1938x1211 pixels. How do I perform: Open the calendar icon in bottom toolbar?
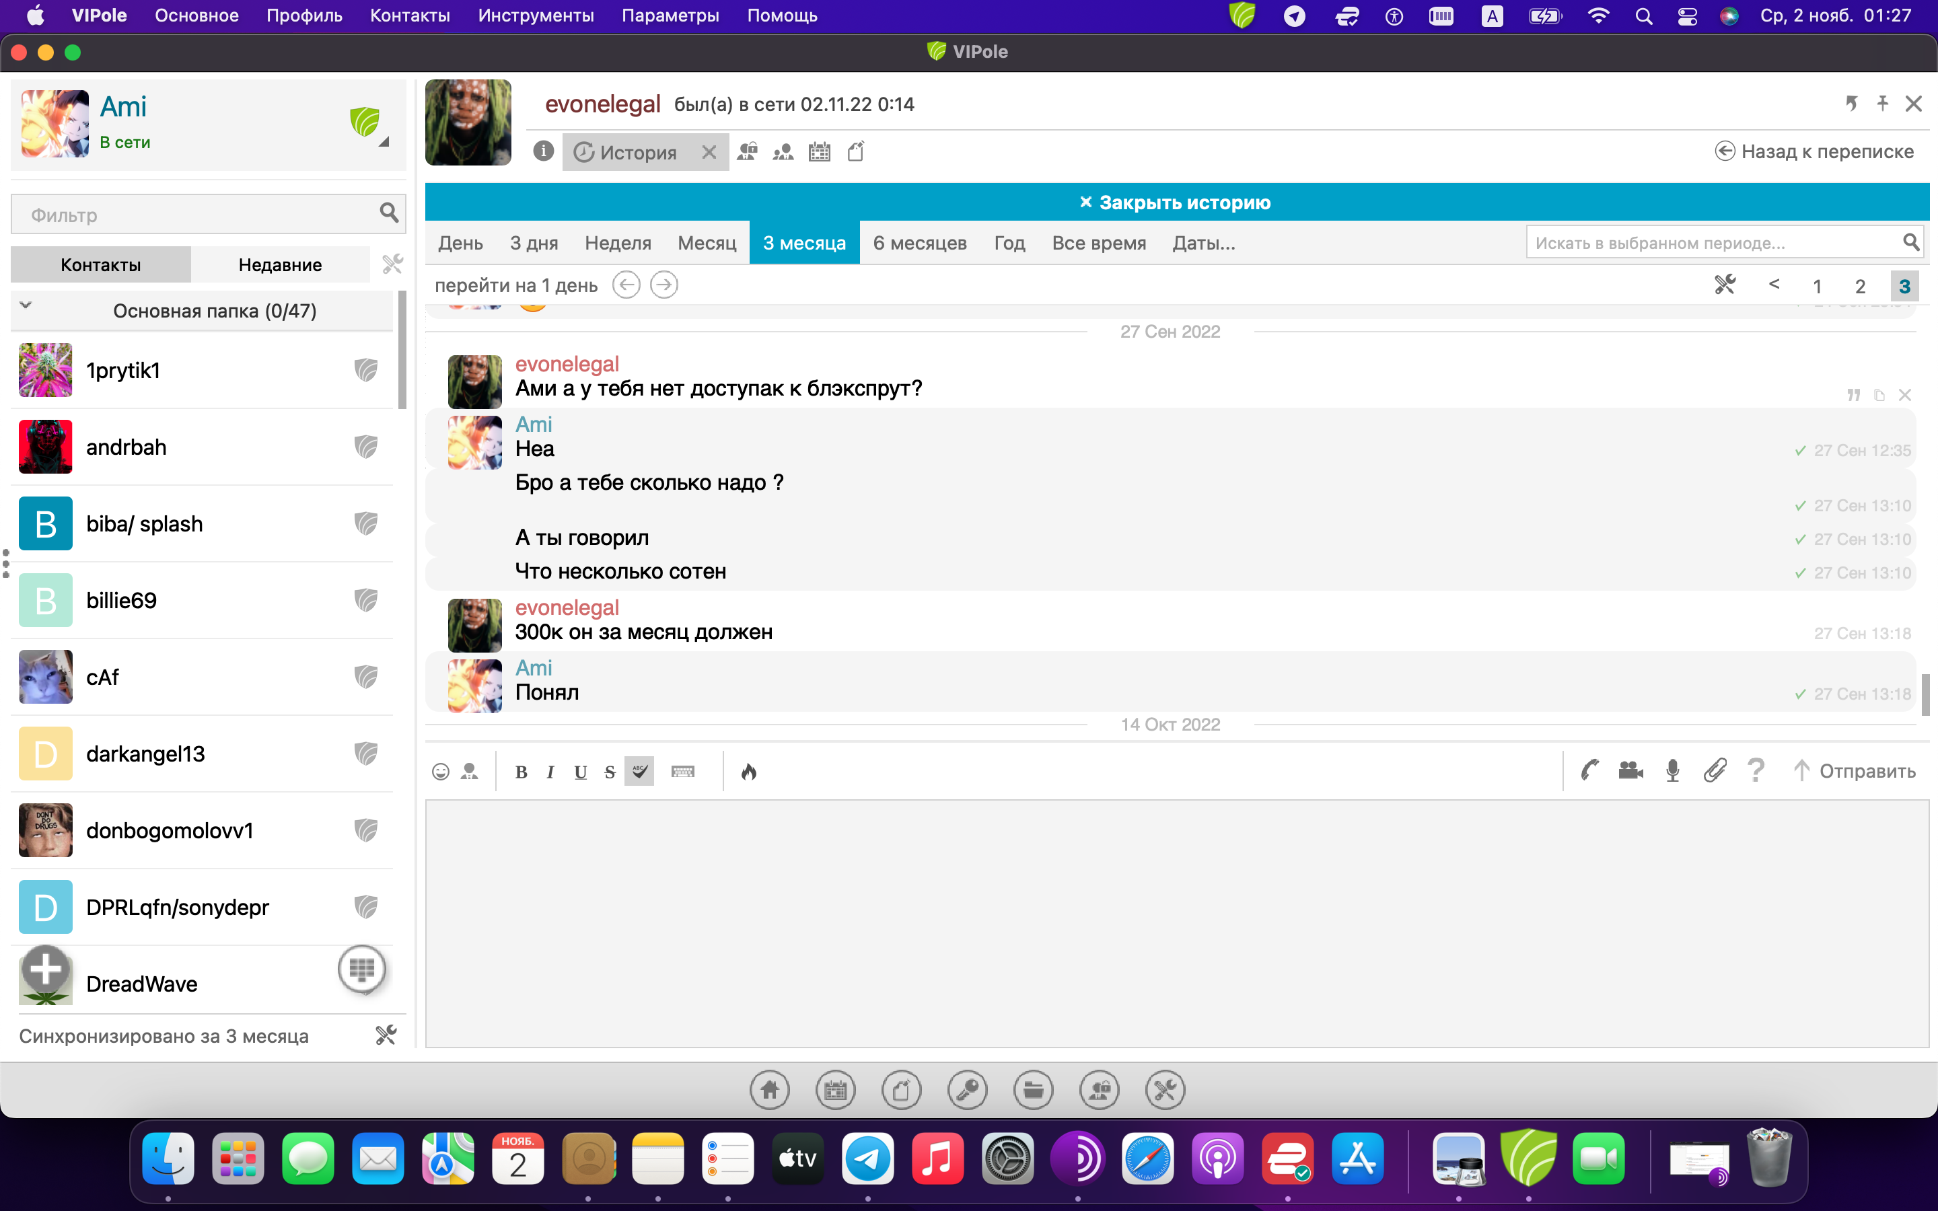[x=835, y=1090]
